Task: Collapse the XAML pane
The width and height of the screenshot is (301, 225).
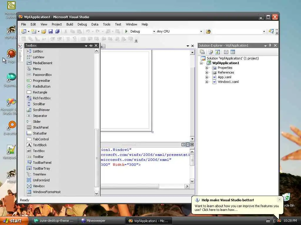Action: click(x=192, y=145)
